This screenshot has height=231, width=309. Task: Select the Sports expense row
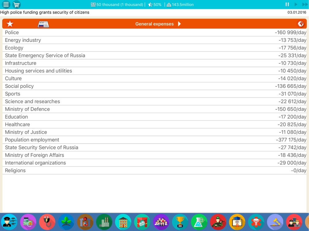click(x=154, y=94)
